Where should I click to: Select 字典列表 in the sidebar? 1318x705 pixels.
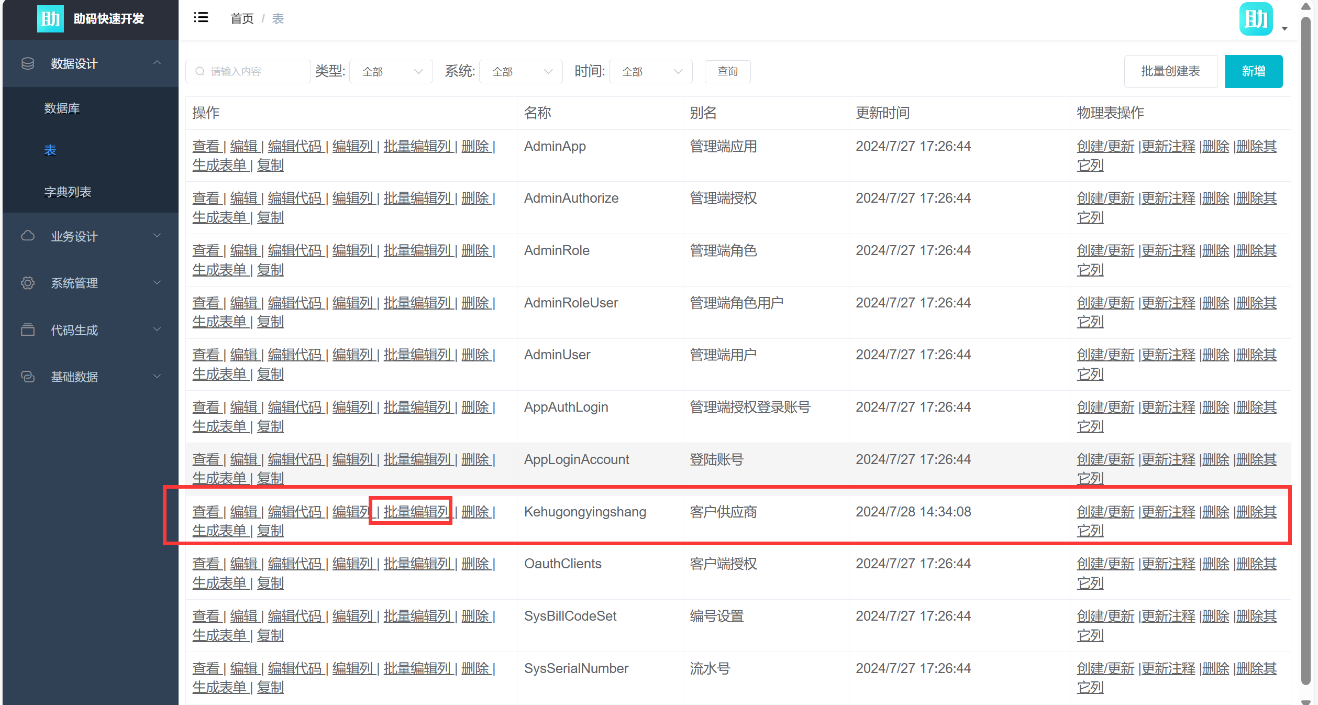tap(68, 192)
